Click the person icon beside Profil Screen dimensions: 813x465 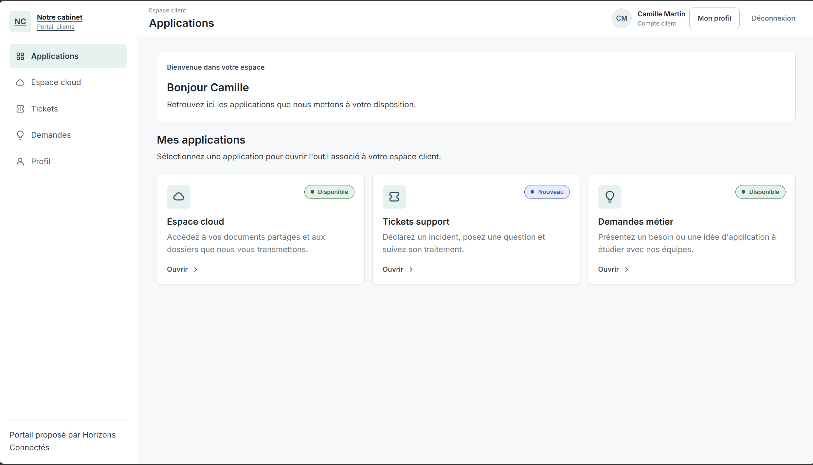[20, 162]
